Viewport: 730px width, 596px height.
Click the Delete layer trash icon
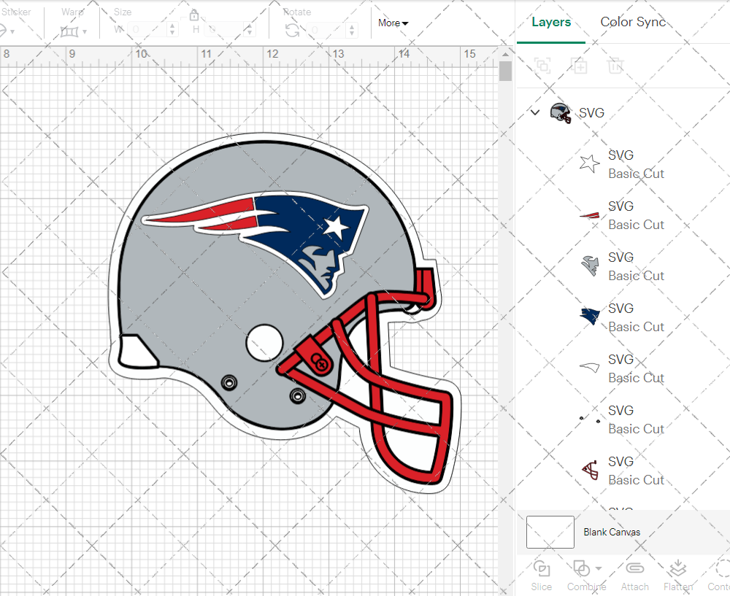[x=616, y=66]
